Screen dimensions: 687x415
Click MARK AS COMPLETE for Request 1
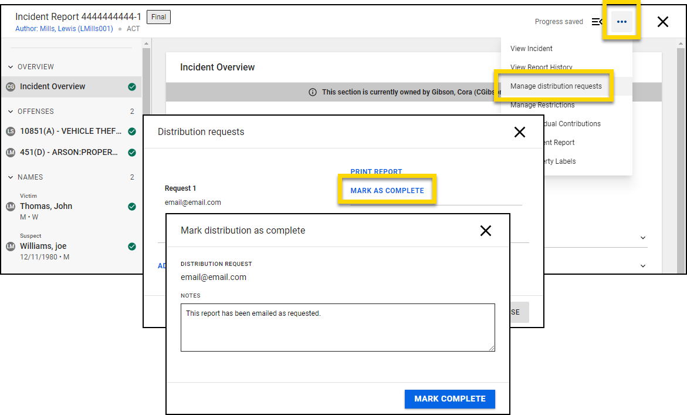tap(387, 190)
